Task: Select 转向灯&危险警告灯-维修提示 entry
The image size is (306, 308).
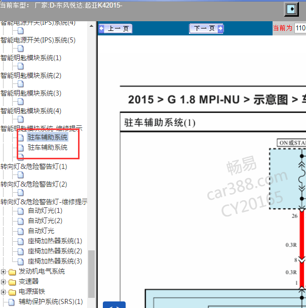Action: (44, 202)
